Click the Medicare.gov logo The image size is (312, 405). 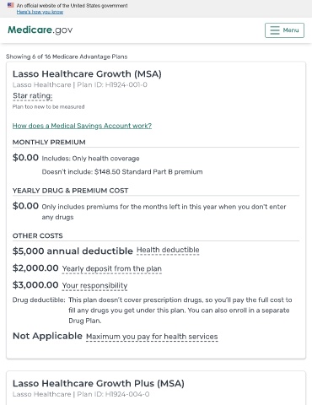[x=40, y=30]
